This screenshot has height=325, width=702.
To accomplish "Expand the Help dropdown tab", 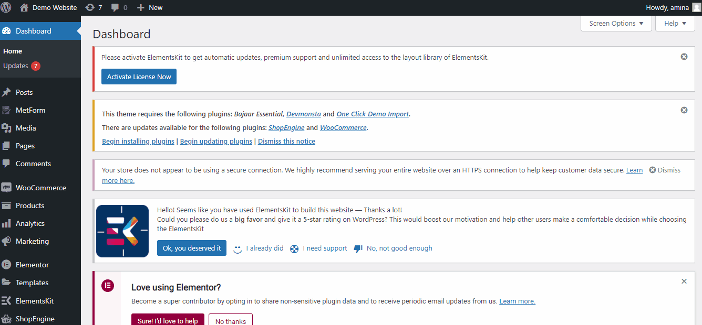I will point(675,23).
